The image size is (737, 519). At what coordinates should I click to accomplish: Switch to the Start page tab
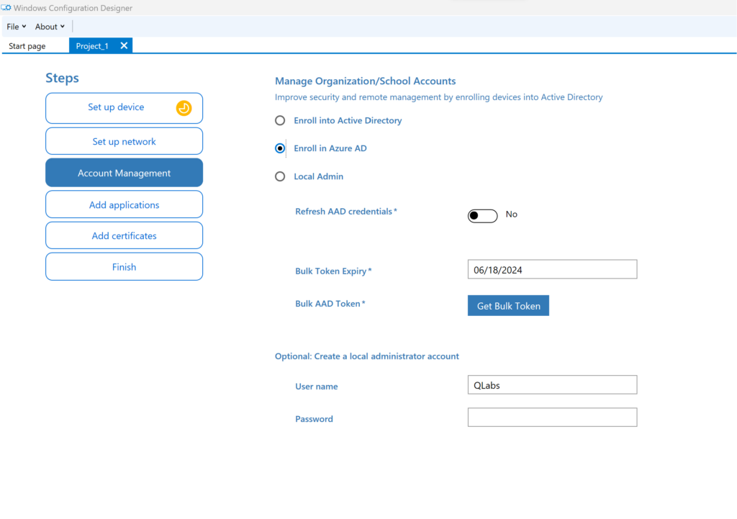pyautogui.click(x=27, y=46)
